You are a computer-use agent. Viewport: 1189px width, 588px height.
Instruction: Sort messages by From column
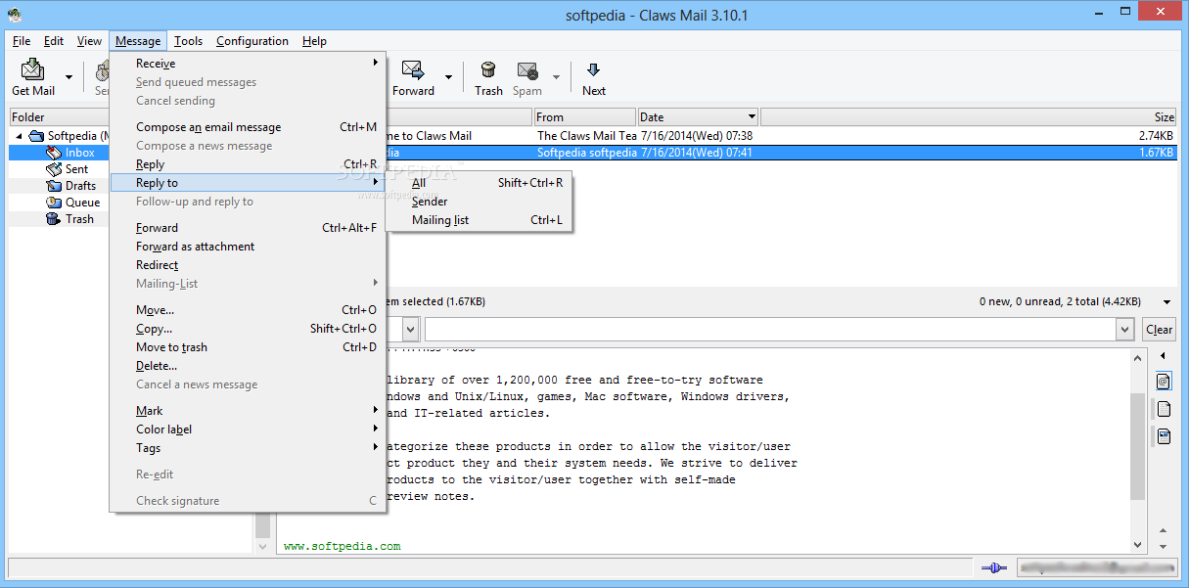click(585, 117)
